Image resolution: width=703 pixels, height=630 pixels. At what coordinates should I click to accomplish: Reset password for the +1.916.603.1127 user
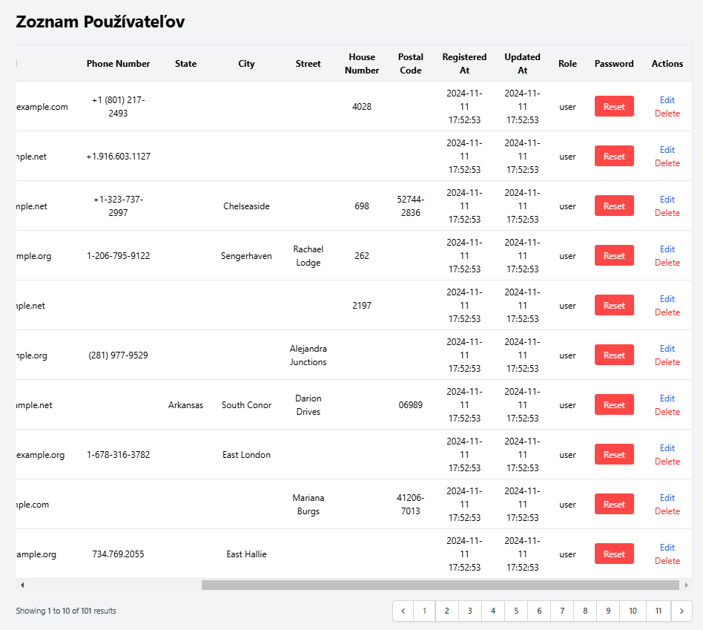click(x=614, y=156)
